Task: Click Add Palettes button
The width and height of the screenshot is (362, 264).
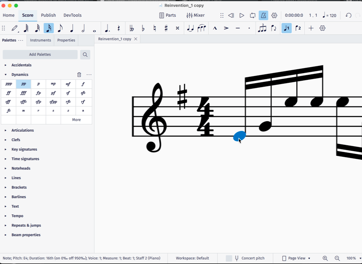Action: (x=40, y=54)
